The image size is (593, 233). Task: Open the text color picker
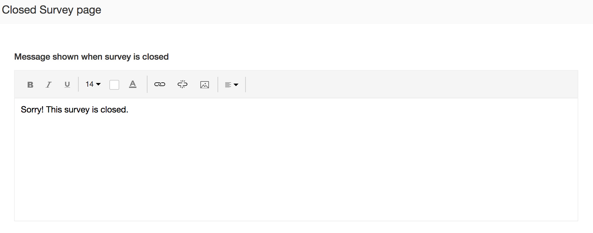[133, 85]
